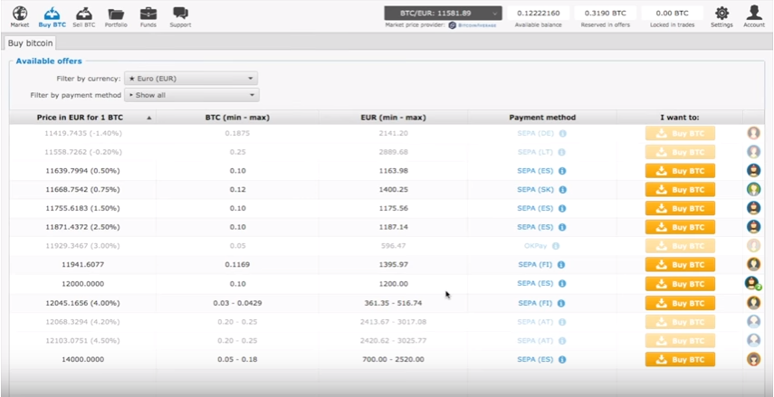Click the 0.12222160 available balance value

pyautogui.click(x=538, y=14)
